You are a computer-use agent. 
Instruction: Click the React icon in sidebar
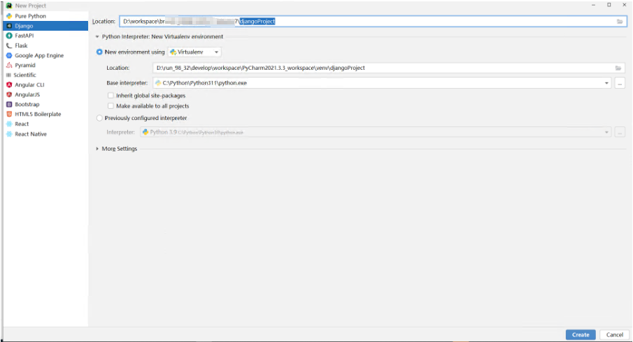pyautogui.click(x=9, y=124)
